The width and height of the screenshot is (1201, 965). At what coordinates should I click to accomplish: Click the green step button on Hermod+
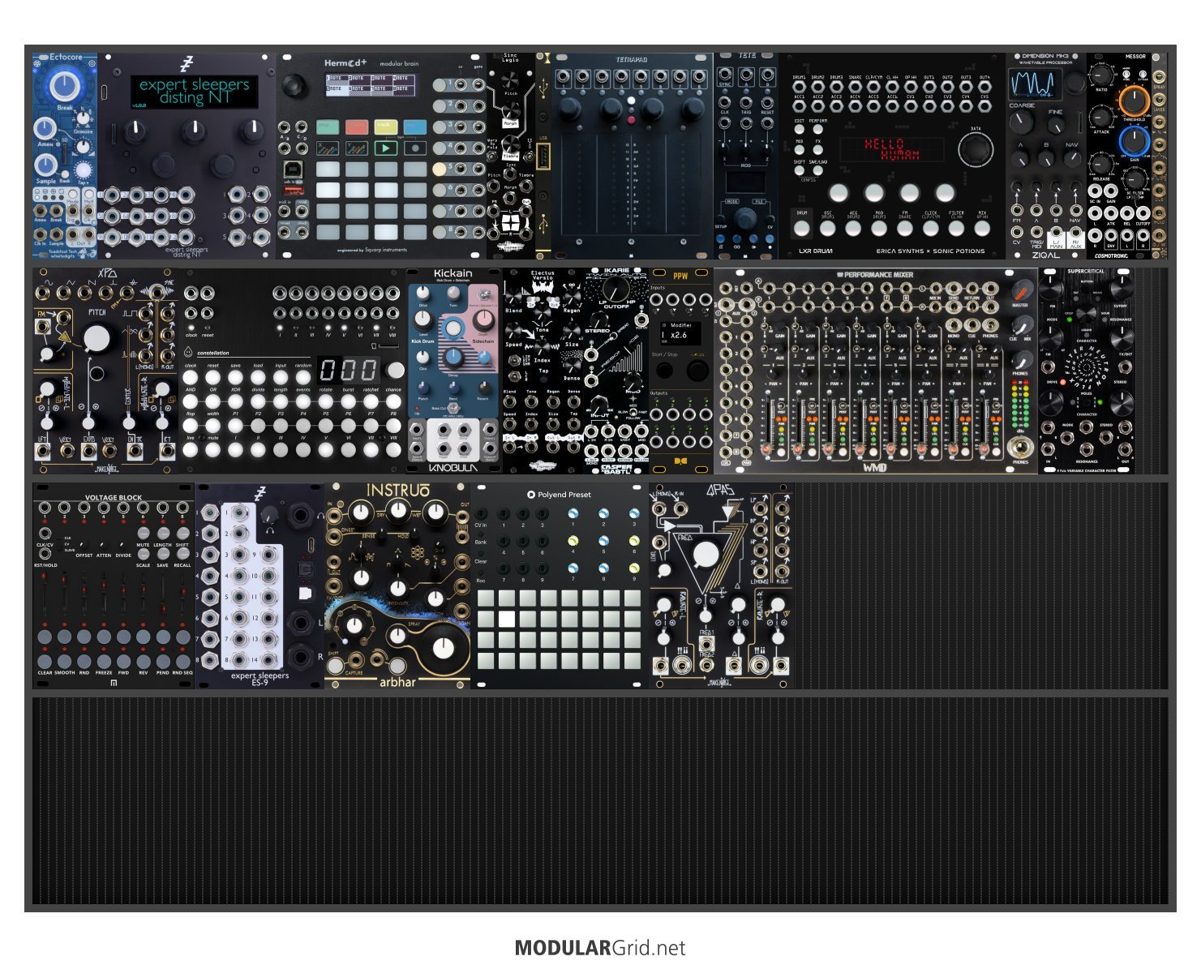coord(327,127)
